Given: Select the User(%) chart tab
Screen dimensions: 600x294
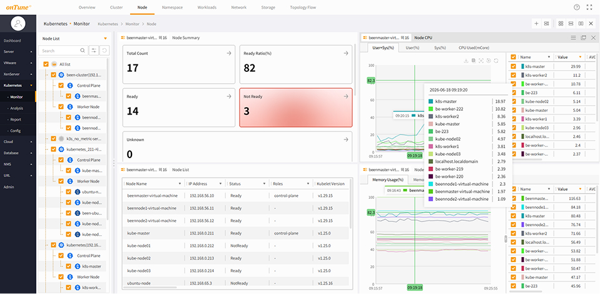Looking at the screenshot, I should [412, 48].
